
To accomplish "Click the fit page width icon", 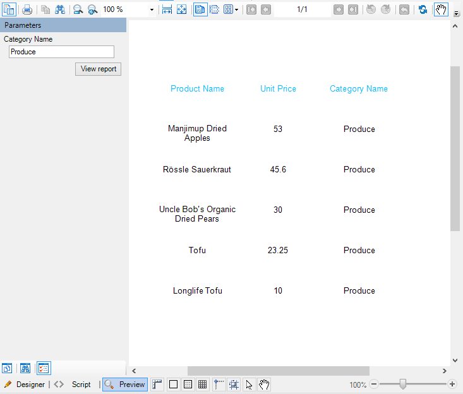I will pos(167,9).
